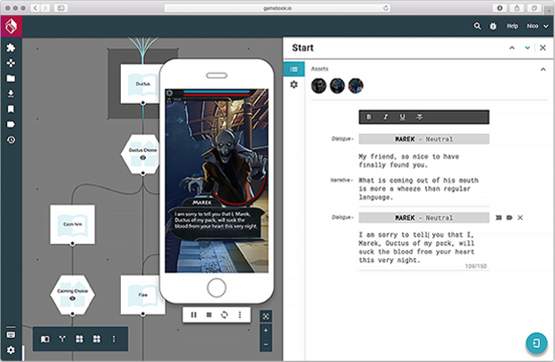Stop the phone preview playback
Image resolution: width=555 pixels, height=362 pixels.
[209, 315]
